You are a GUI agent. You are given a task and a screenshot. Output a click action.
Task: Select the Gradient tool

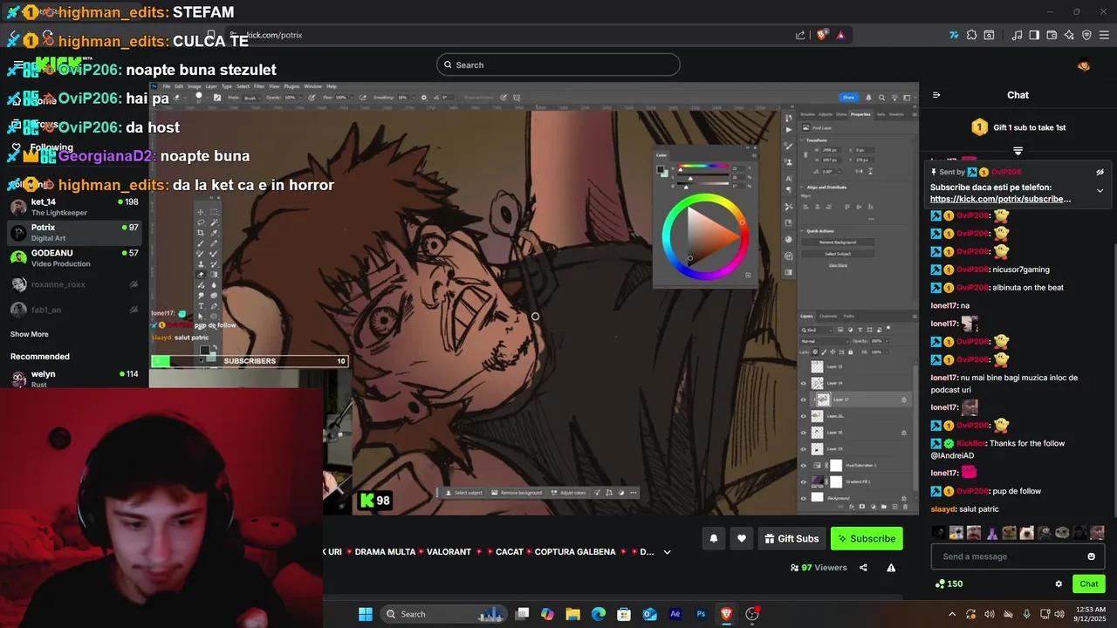coord(214,275)
